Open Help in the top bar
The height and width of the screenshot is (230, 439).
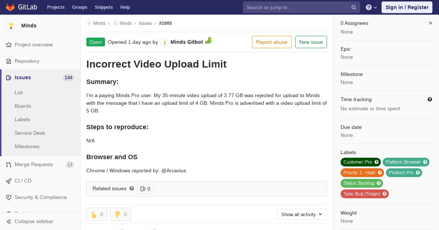click(125, 7)
